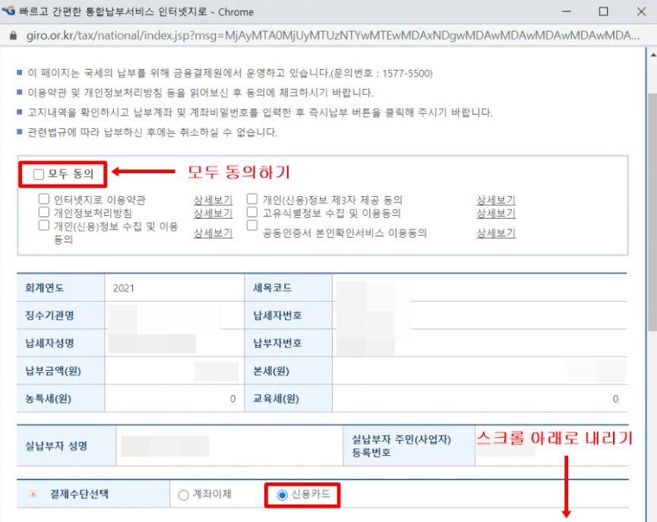This screenshot has width=657, height=522.
Task: Click the scrollbar up arrow
Action: (652, 55)
